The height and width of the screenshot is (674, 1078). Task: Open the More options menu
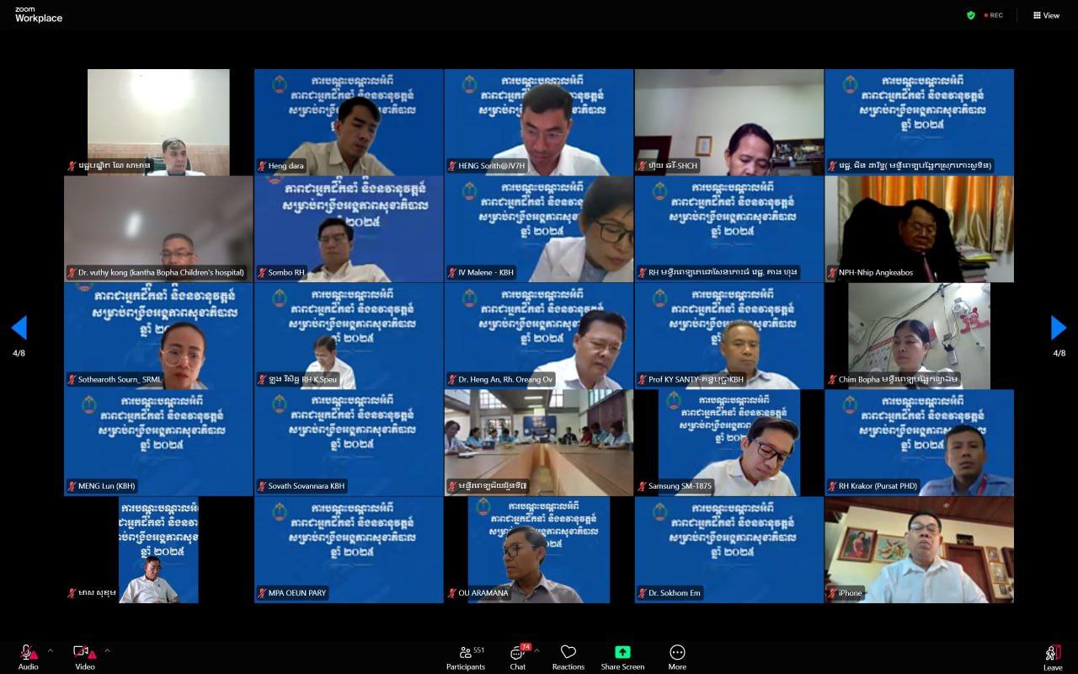[x=677, y=653]
